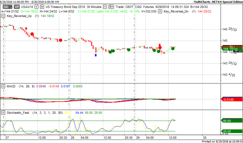Click the X box beside Stochastic_Fast
Image resolution: width=243 pixels, height=143 pixels.
pos(3,113)
